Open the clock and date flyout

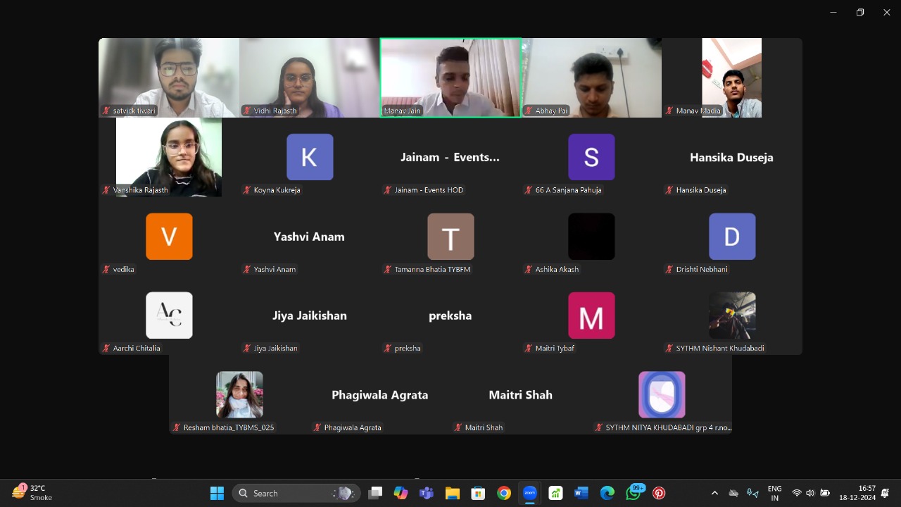(857, 493)
